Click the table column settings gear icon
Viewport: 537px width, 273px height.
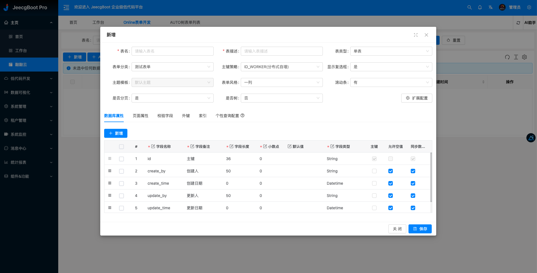pyautogui.click(x=524, y=57)
